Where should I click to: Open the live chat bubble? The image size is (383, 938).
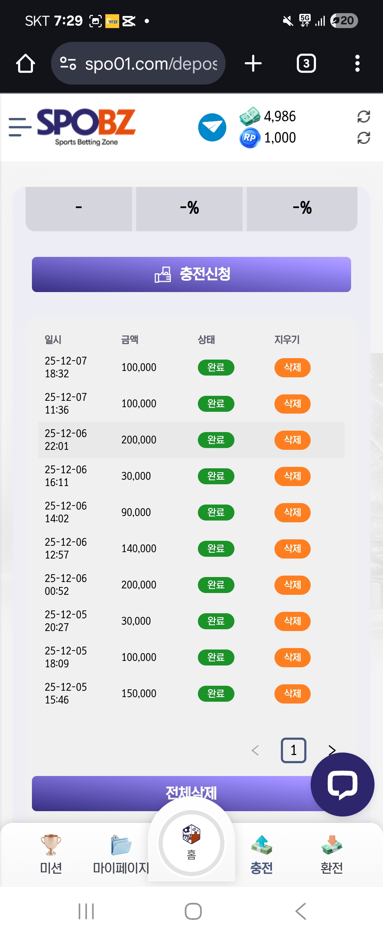pyautogui.click(x=342, y=784)
